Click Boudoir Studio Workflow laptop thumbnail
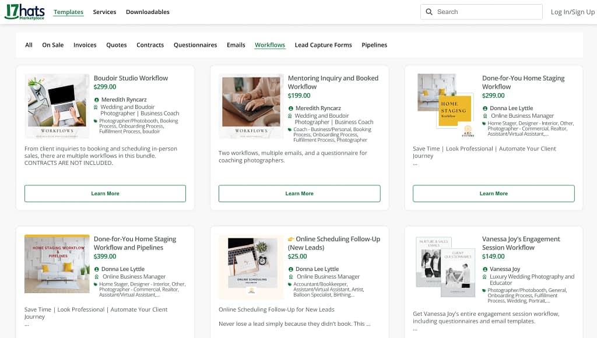Viewport: 597px width, 338px height. click(x=57, y=106)
